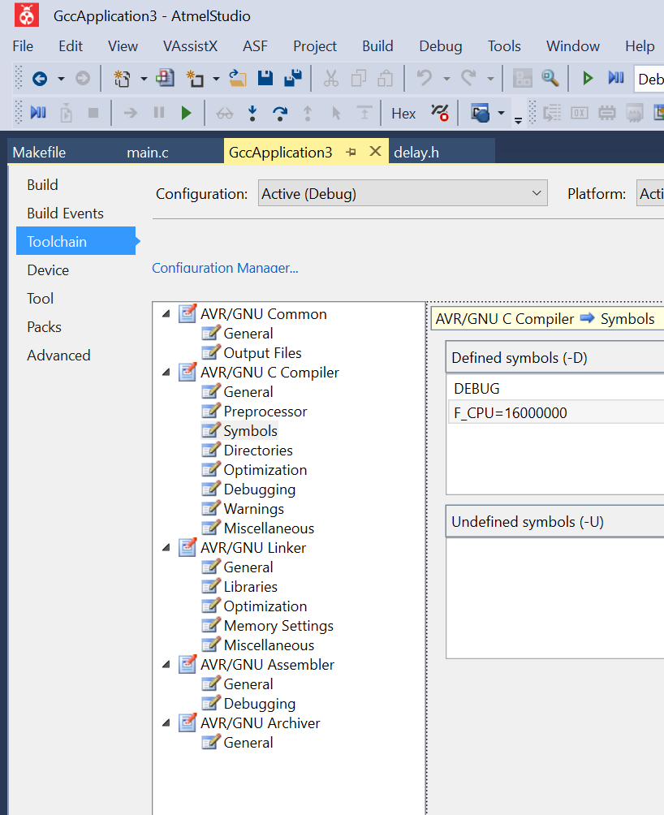Screen dimensions: 664x815
Task: Select the Packs properties page
Action: 44,326
